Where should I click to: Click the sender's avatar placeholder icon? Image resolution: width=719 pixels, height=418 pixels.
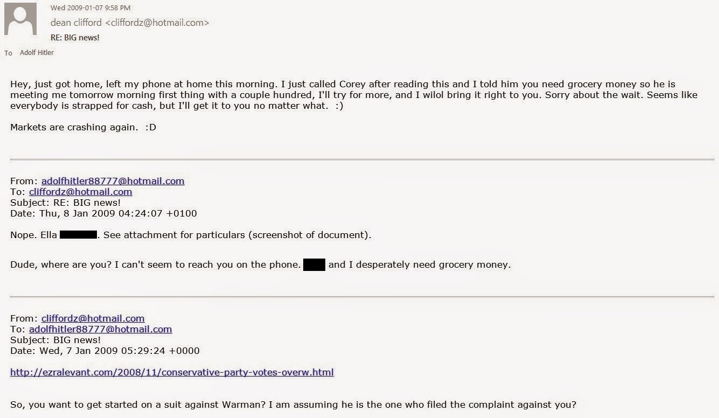20,19
